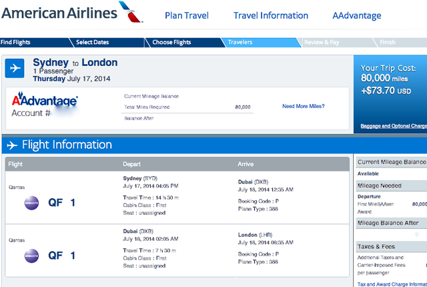The height and width of the screenshot is (287, 427).
Task: Click the oneworld logo for Dubai–London flight
Action: (31, 256)
